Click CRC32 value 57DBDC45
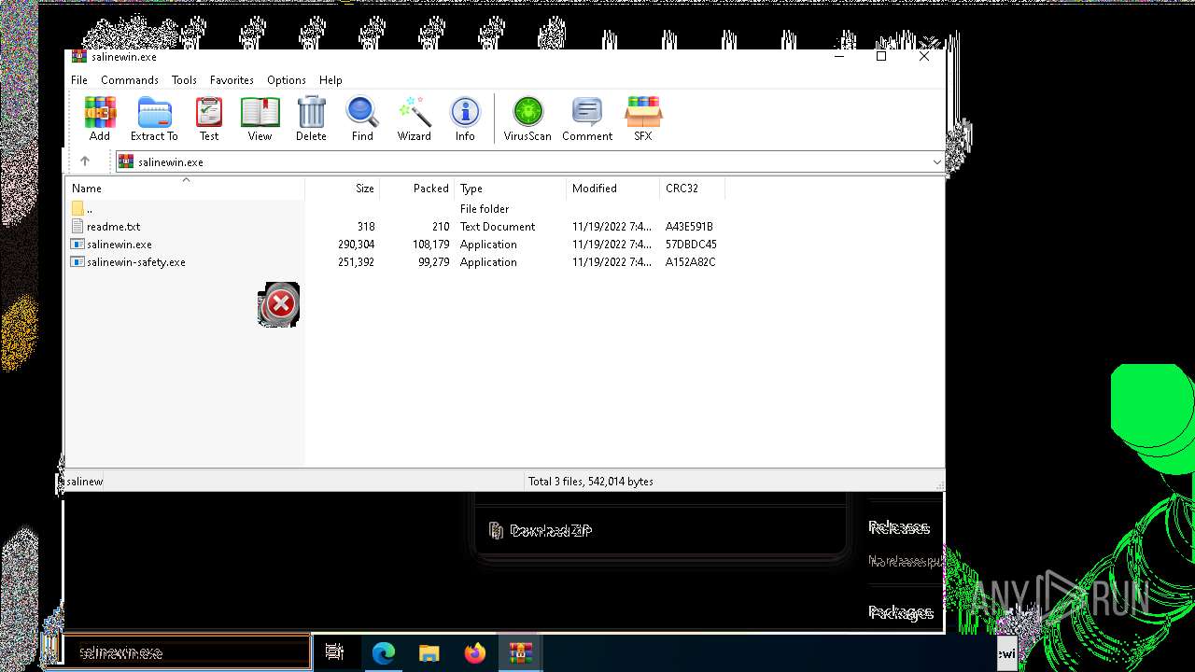 click(691, 245)
